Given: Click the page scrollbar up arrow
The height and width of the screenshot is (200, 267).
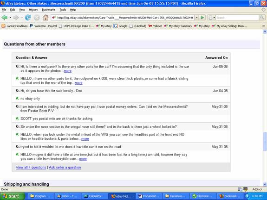Looking at the screenshot, I should click(x=265, y=31).
